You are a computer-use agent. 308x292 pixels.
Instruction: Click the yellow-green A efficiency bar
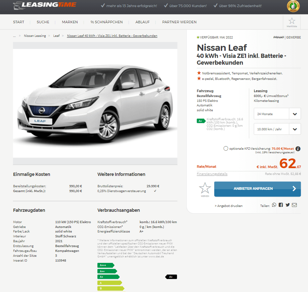point(110,283)
